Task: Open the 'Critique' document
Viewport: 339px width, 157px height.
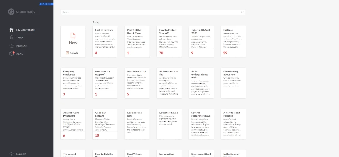Action: (233, 42)
